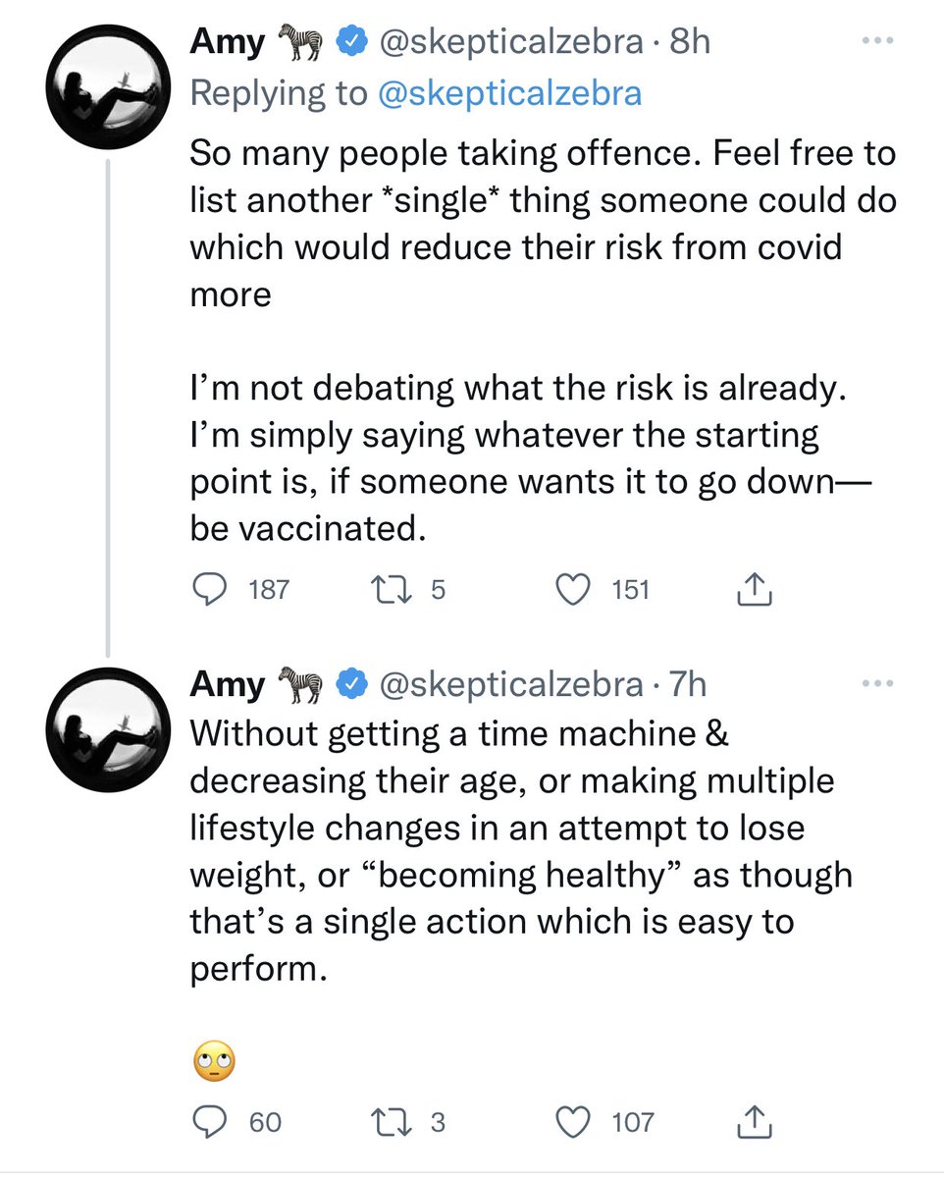Like the first tweet with 151 likes
Image resolution: width=944 pixels, height=1178 pixels.
[575, 589]
